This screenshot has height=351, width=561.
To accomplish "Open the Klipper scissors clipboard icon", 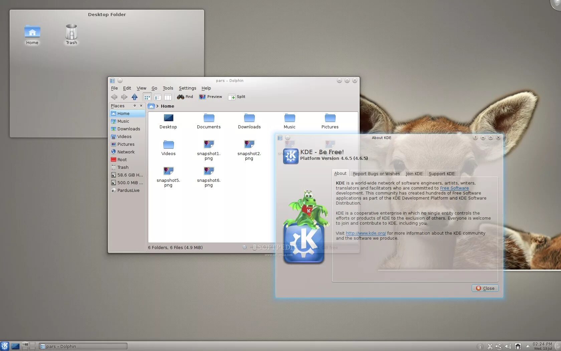I will [490, 347].
